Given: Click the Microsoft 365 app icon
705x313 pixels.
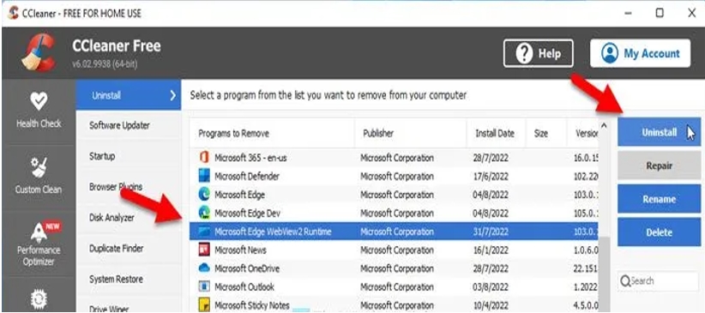Looking at the screenshot, I should (x=204, y=158).
